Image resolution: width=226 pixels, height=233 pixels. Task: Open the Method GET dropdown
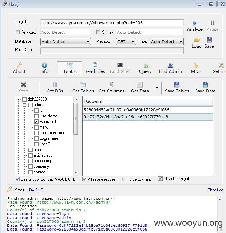[126, 42]
